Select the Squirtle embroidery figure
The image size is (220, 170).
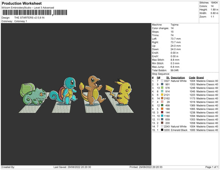pyautogui.click(x=63, y=91)
